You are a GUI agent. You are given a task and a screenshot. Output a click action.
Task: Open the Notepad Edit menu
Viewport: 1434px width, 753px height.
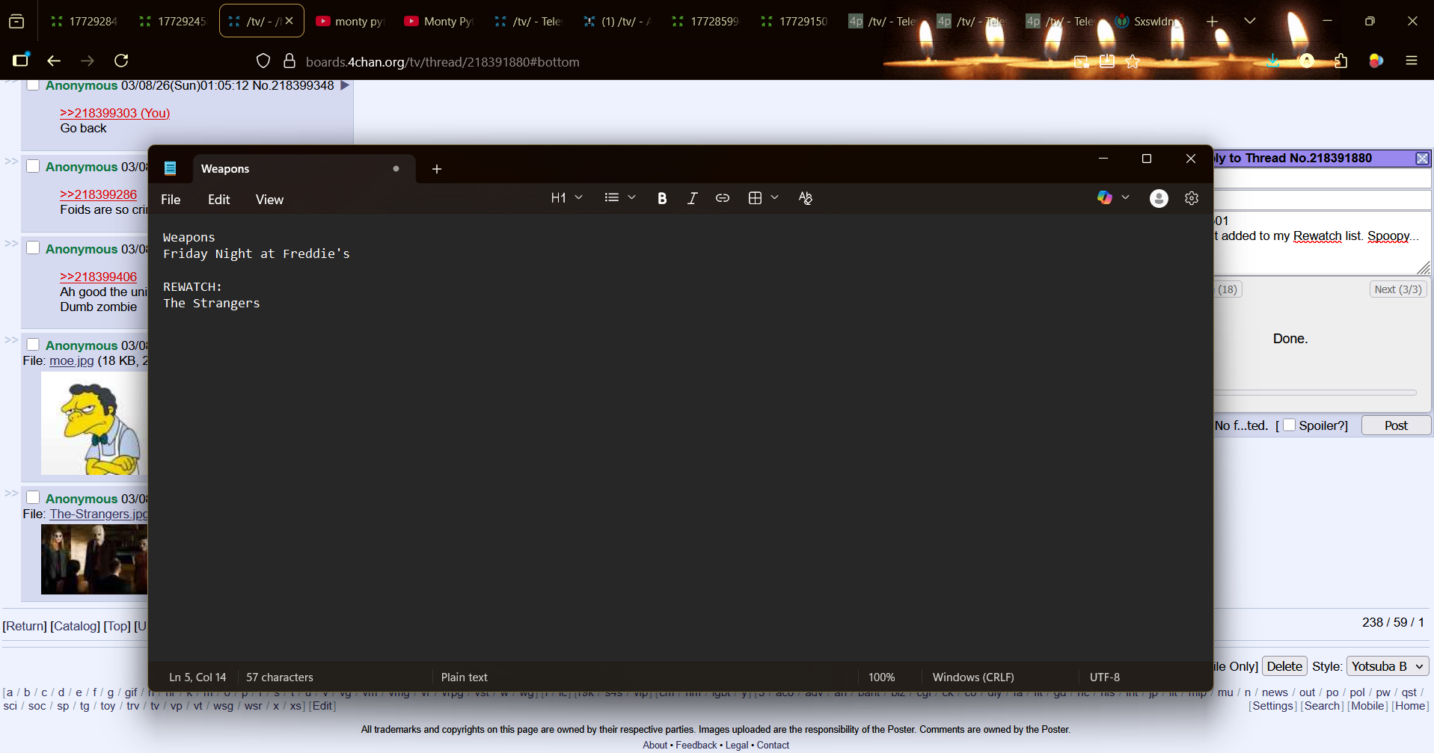point(219,200)
